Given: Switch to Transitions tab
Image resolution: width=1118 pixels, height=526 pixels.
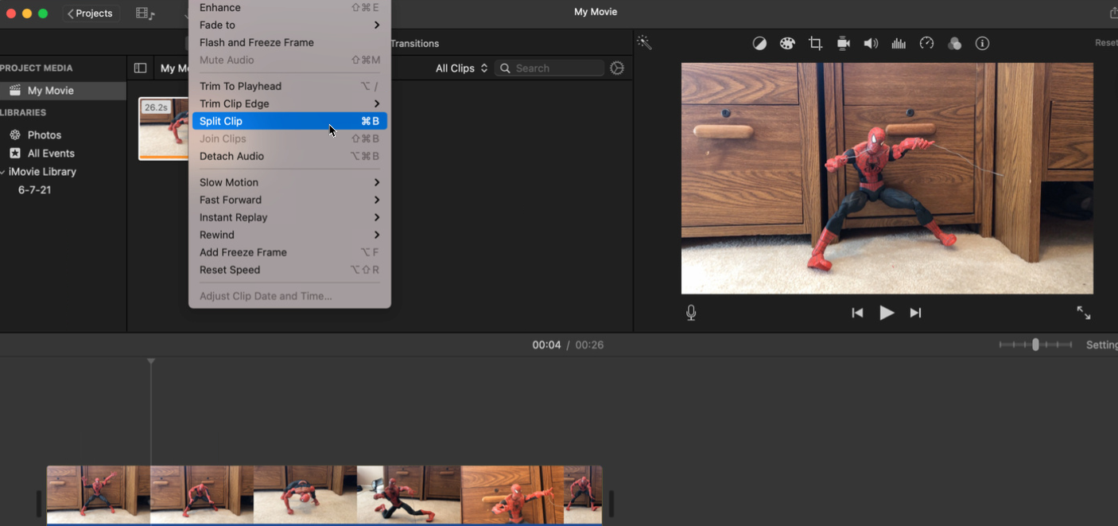Looking at the screenshot, I should pos(415,44).
